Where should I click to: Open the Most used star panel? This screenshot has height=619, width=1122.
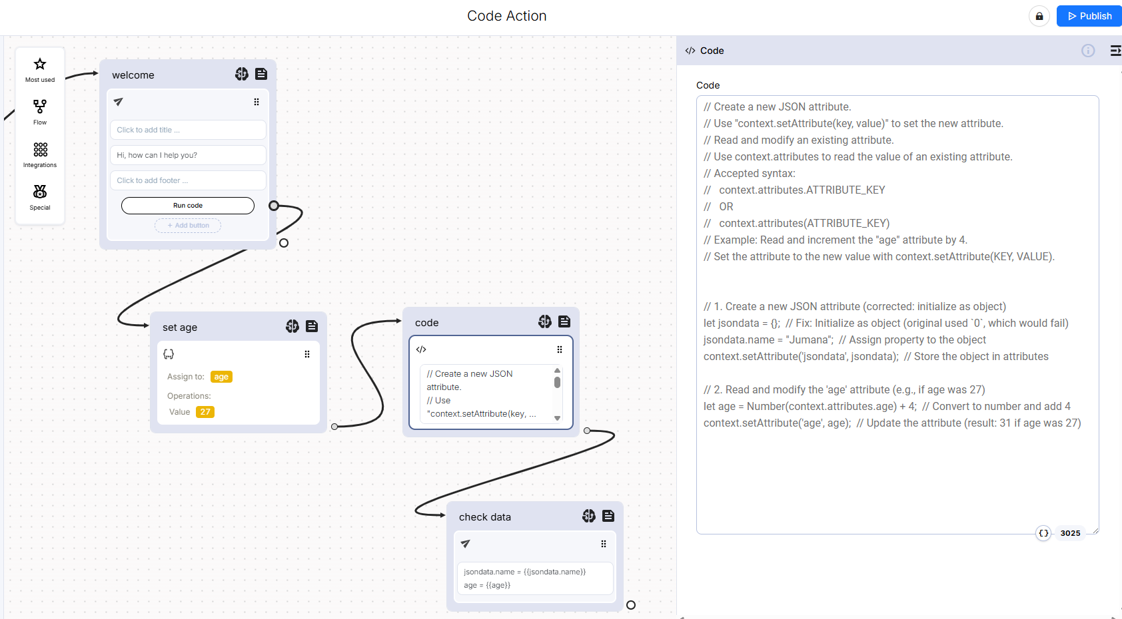tap(40, 70)
